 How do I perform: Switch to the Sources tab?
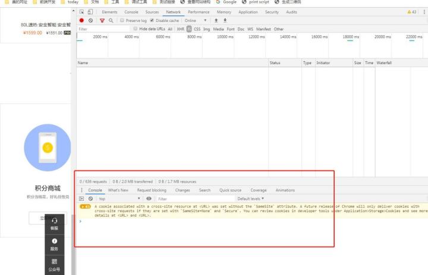pos(152,12)
